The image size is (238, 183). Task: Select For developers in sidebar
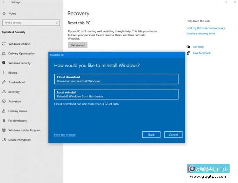[17, 121]
